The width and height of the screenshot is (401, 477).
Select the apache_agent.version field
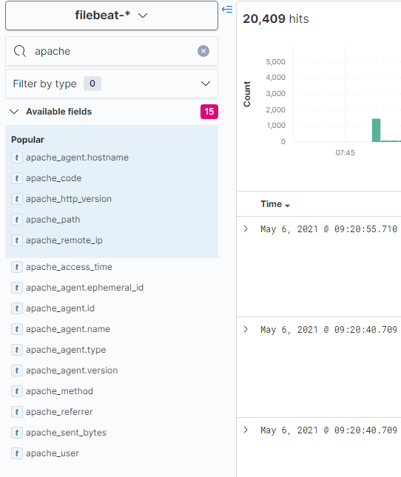pos(72,371)
